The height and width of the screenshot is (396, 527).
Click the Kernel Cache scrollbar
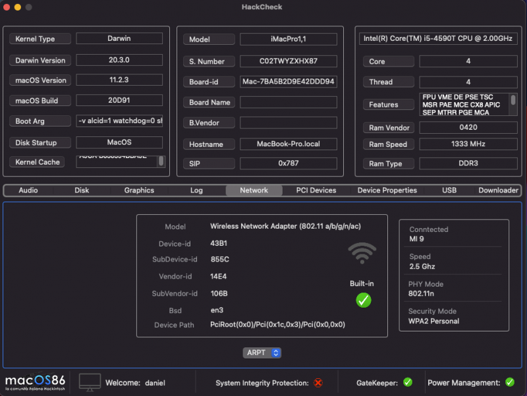pyautogui.click(x=161, y=161)
